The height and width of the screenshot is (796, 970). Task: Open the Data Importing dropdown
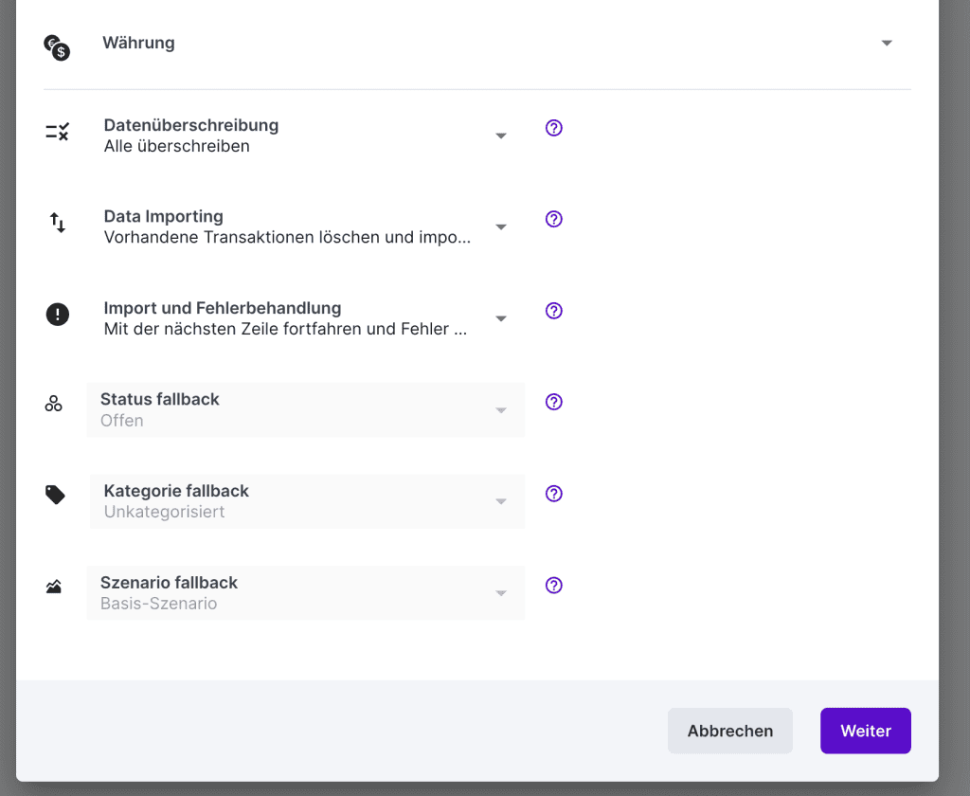coord(501,227)
